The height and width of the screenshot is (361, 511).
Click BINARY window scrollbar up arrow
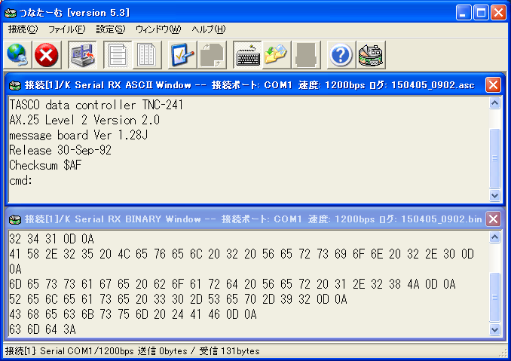tap(494, 237)
